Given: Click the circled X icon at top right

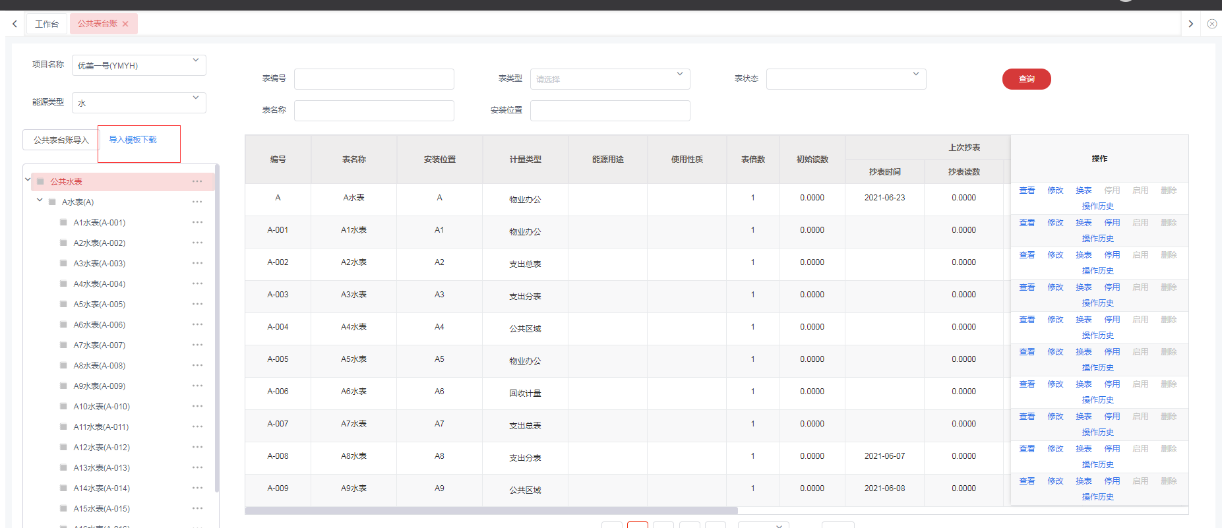Looking at the screenshot, I should click(1211, 24).
